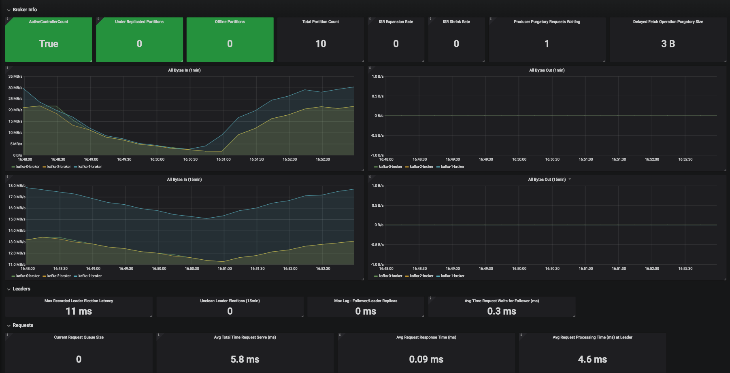Open the Current Request Queue Size title menu

click(x=79, y=337)
